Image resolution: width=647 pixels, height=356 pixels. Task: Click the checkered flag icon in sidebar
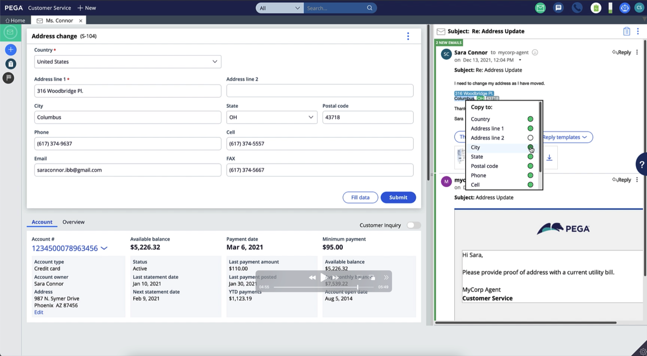click(x=9, y=78)
